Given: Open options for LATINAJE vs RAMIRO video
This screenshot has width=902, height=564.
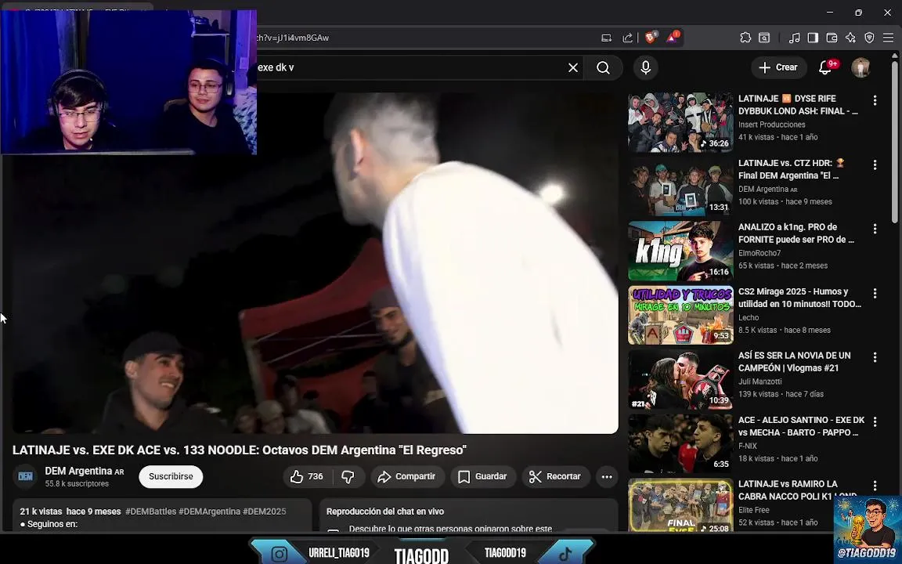Looking at the screenshot, I should coord(875,486).
